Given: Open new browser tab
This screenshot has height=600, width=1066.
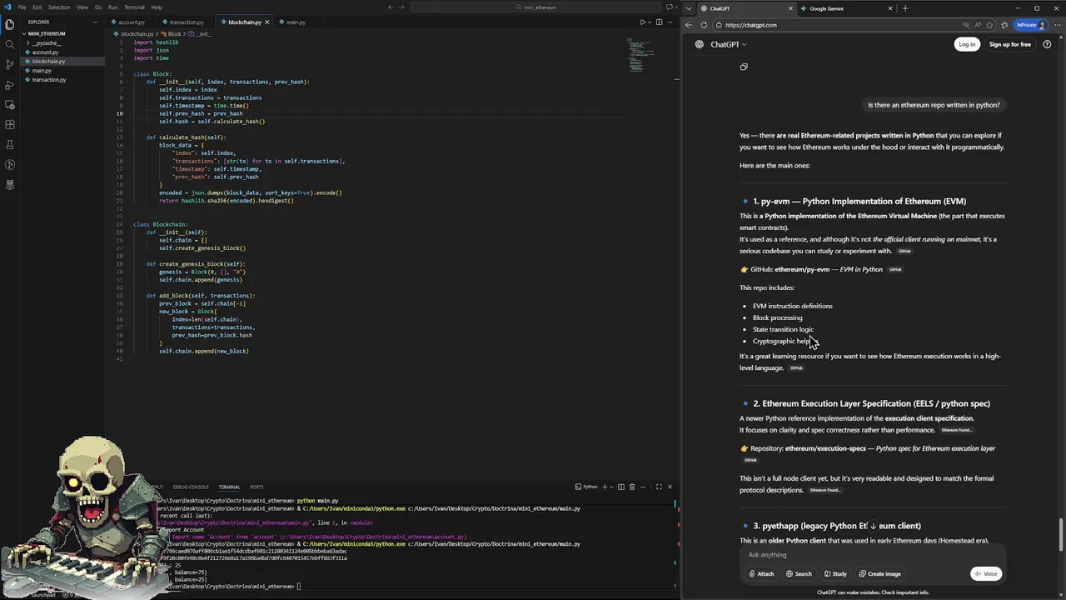Looking at the screenshot, I should pos(905,8).
